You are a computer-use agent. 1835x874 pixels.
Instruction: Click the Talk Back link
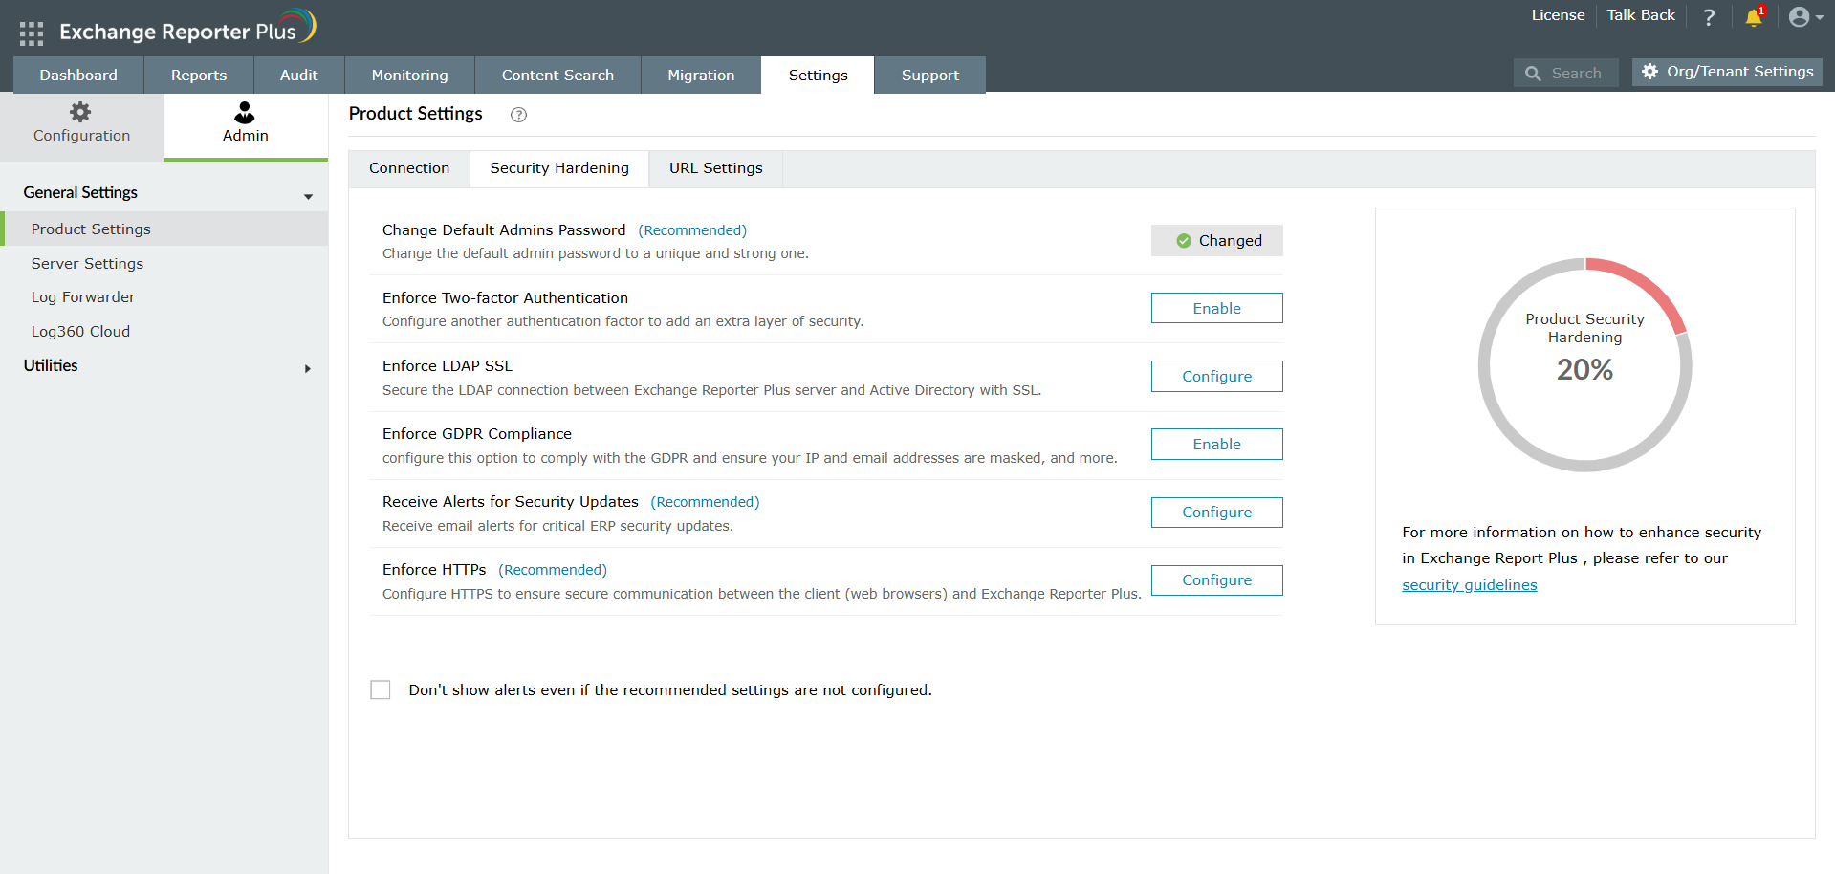pyautogui.click(x=1641, y=15)
